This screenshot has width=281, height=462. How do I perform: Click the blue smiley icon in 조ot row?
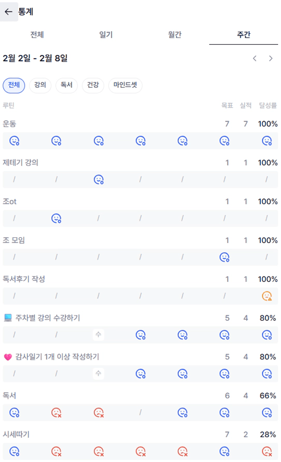[x=56, y=218]
